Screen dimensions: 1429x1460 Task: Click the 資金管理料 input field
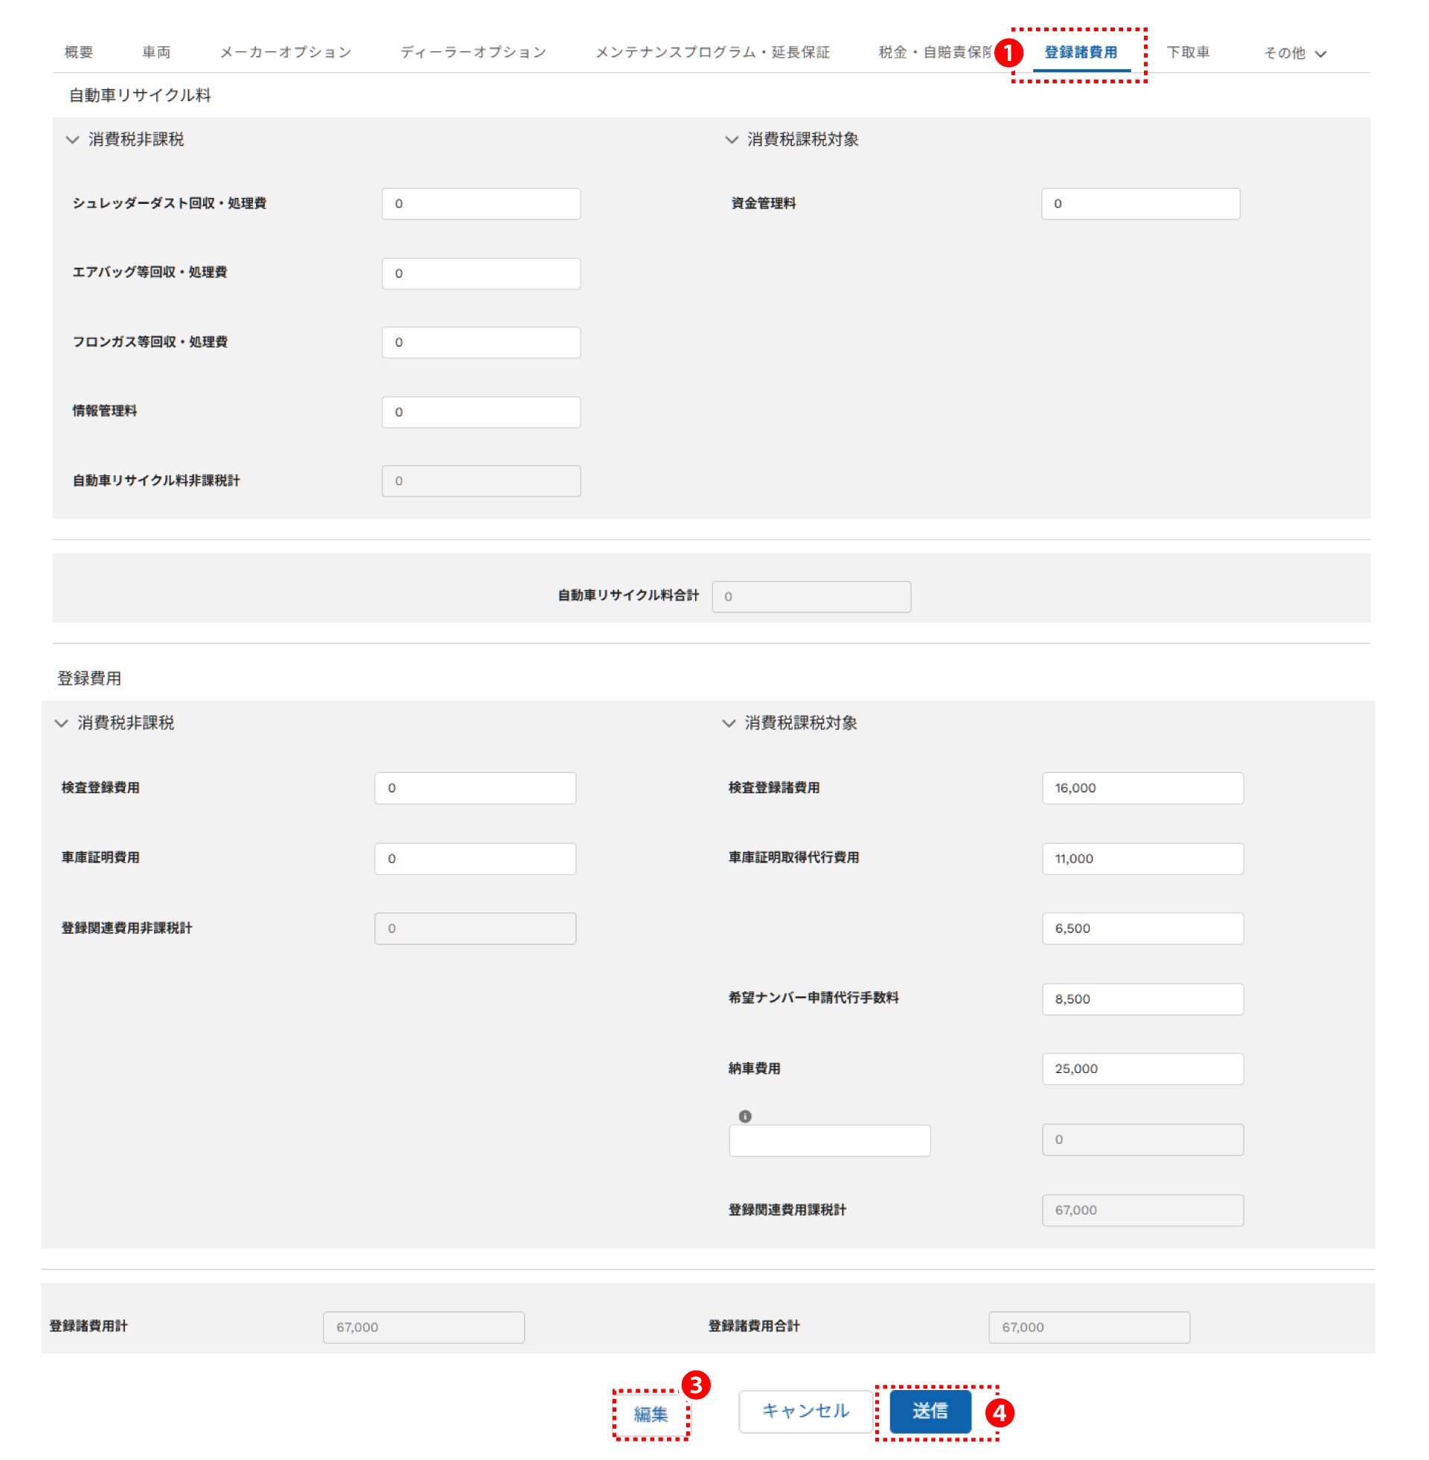(x=1139, y=204)
